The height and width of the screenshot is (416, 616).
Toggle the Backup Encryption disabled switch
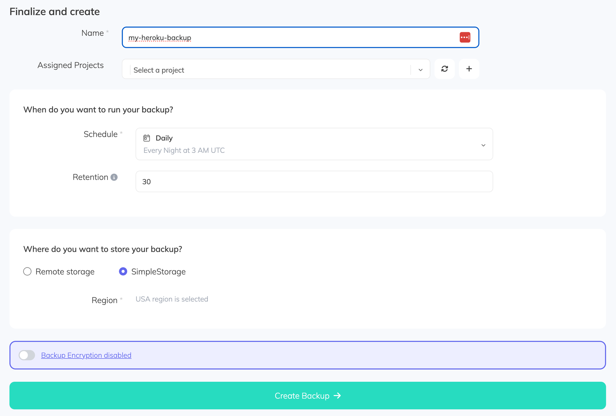26,355
